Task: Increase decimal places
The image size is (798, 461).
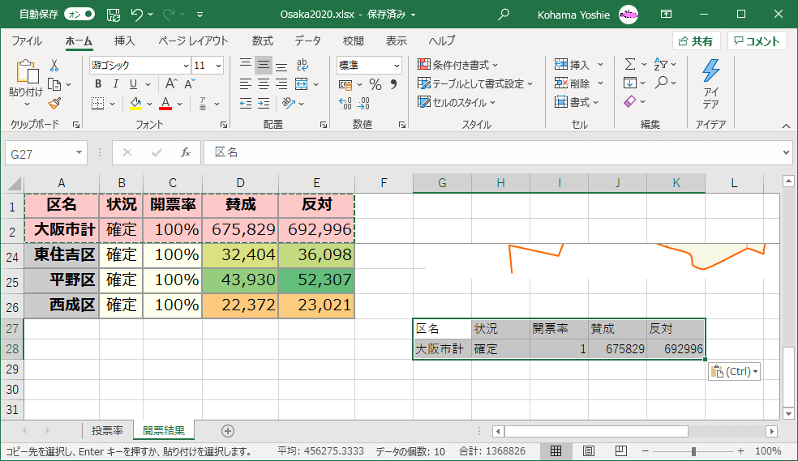Action: point(345,104)
